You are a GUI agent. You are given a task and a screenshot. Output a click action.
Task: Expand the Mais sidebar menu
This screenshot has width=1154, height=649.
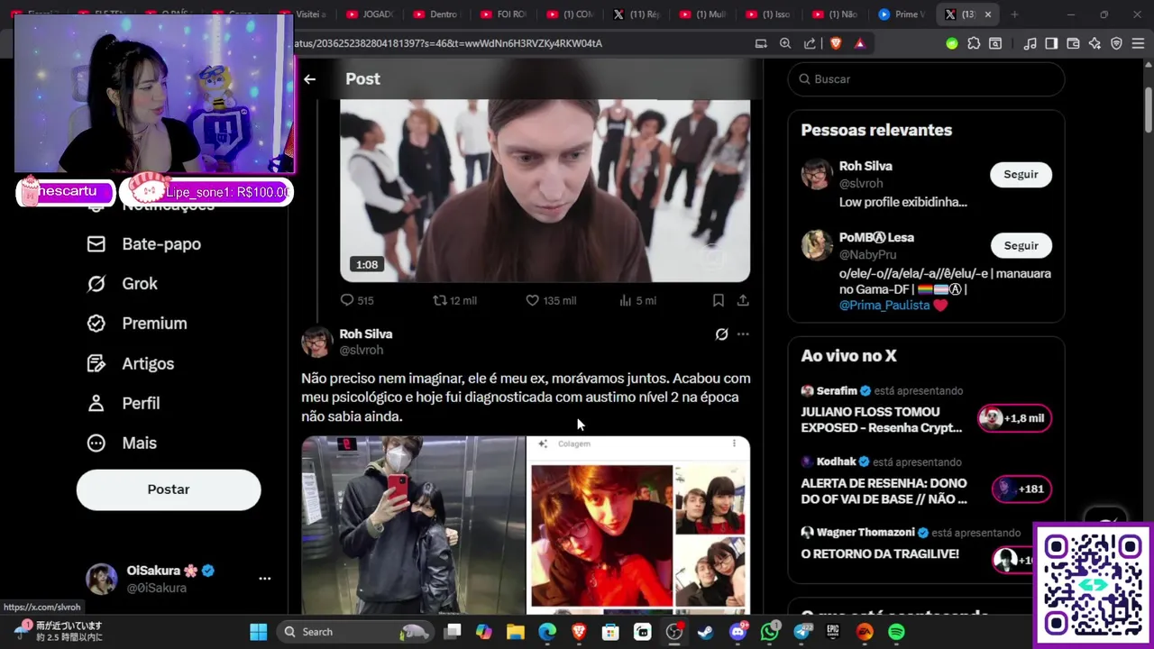[122, 443]
